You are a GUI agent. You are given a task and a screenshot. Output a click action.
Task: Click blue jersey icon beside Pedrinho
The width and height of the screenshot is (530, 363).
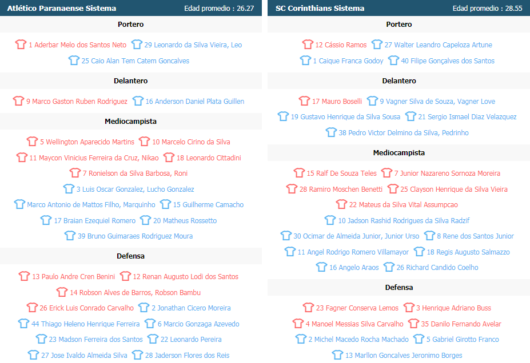(331, 132)
